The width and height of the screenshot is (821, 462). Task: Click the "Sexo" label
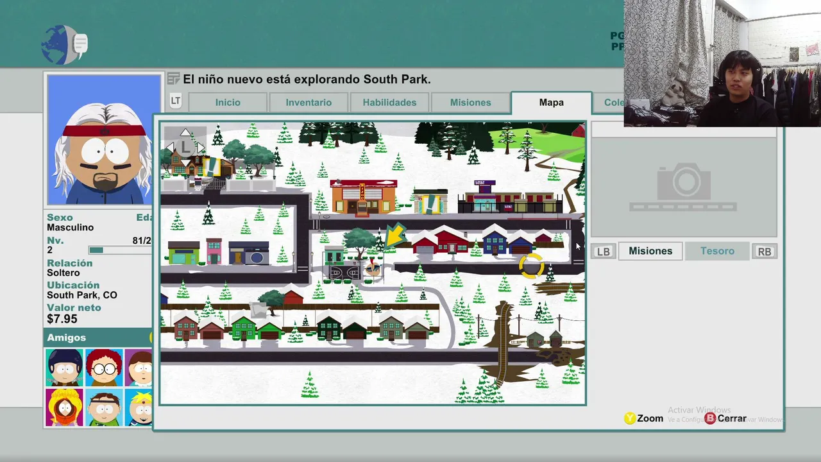[x=60, y=218]
